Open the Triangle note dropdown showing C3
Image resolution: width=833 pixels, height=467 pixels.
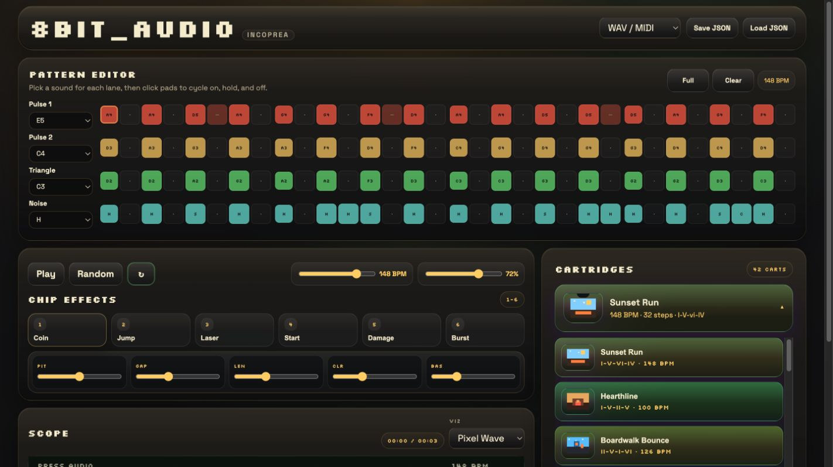click(61, 187)
